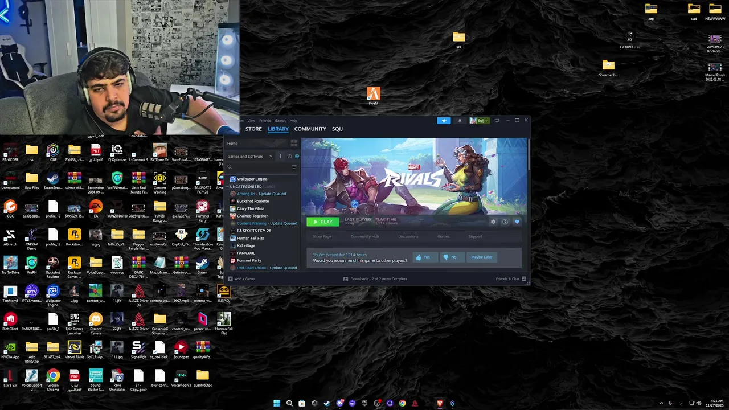
Task: Select the iCUE desktop icon
Action: point(53,153)
